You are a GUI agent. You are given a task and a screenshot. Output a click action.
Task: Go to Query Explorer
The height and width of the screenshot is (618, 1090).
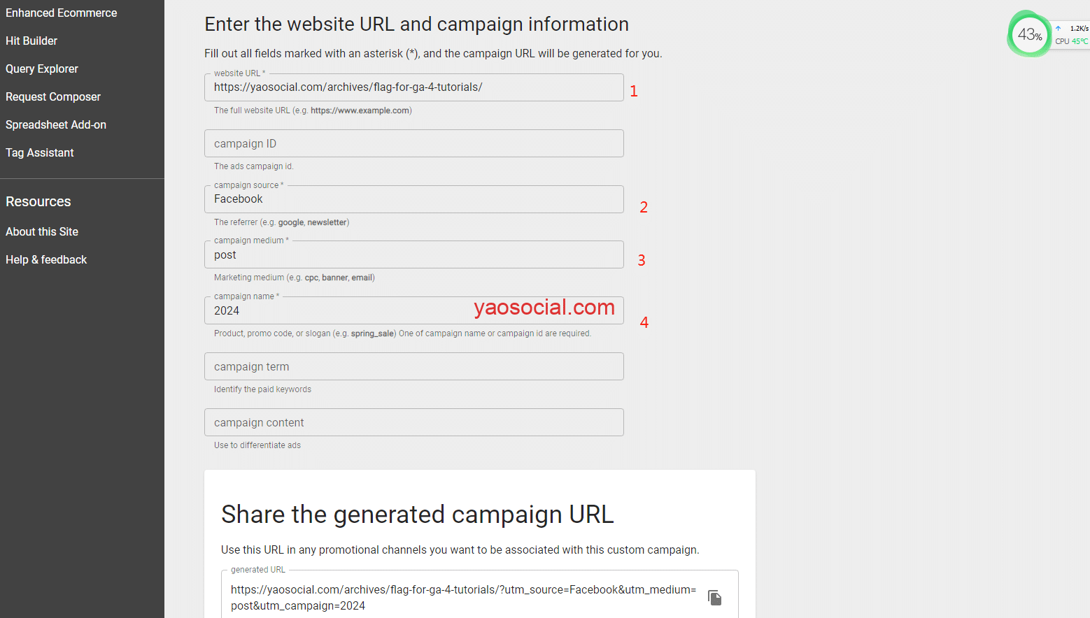click(42, 69)
